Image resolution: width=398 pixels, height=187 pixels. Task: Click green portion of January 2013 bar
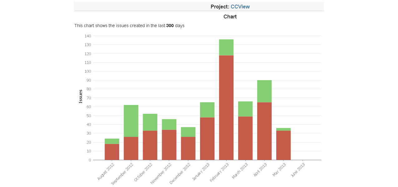pyautogui.click(x=207, y=110)
